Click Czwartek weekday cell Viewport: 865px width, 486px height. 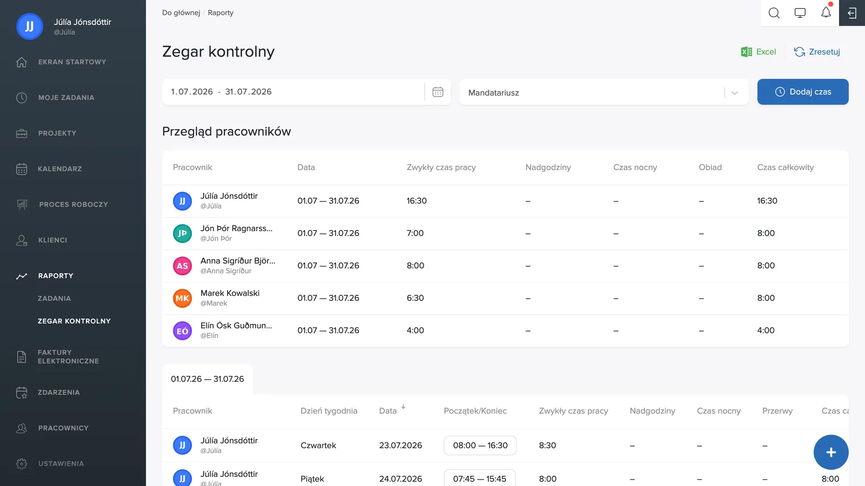click(x=318, y=446)
